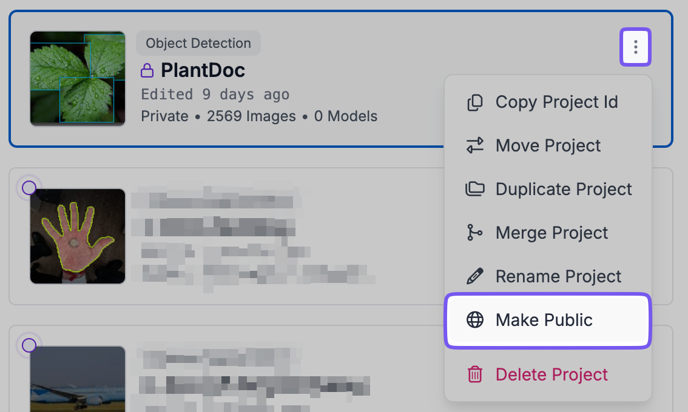The height and width of the screenshot is (412, 688).
Task: Open the three-dot menu for PlantDoc
Action: tap(635, 47)
